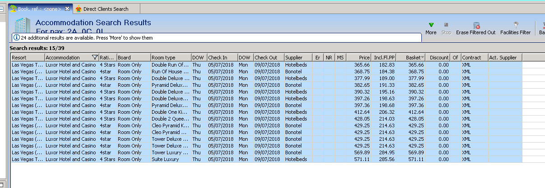Sort by the Resort column header
The image size is (545, 188).
click(28, 58)
